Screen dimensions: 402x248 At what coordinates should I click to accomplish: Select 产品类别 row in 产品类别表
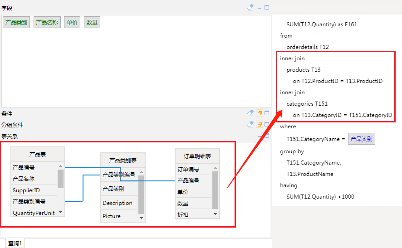tap(119, 189)
